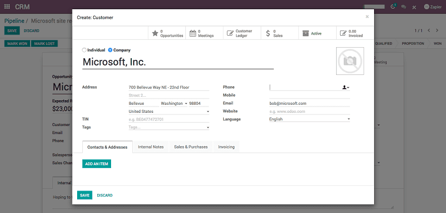Select the Individual radio button

(x=84, y=50)
